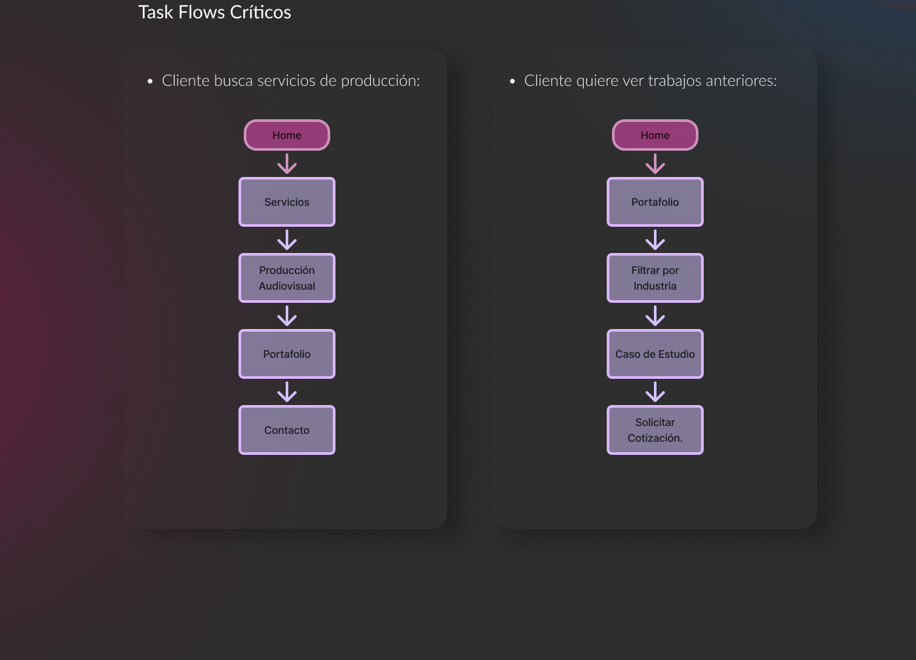Image resolution: width=916 pixels, height=660 pixels.
Task: Click the Portafolio node above Filtrar por Industria
Action: [655, 202]
